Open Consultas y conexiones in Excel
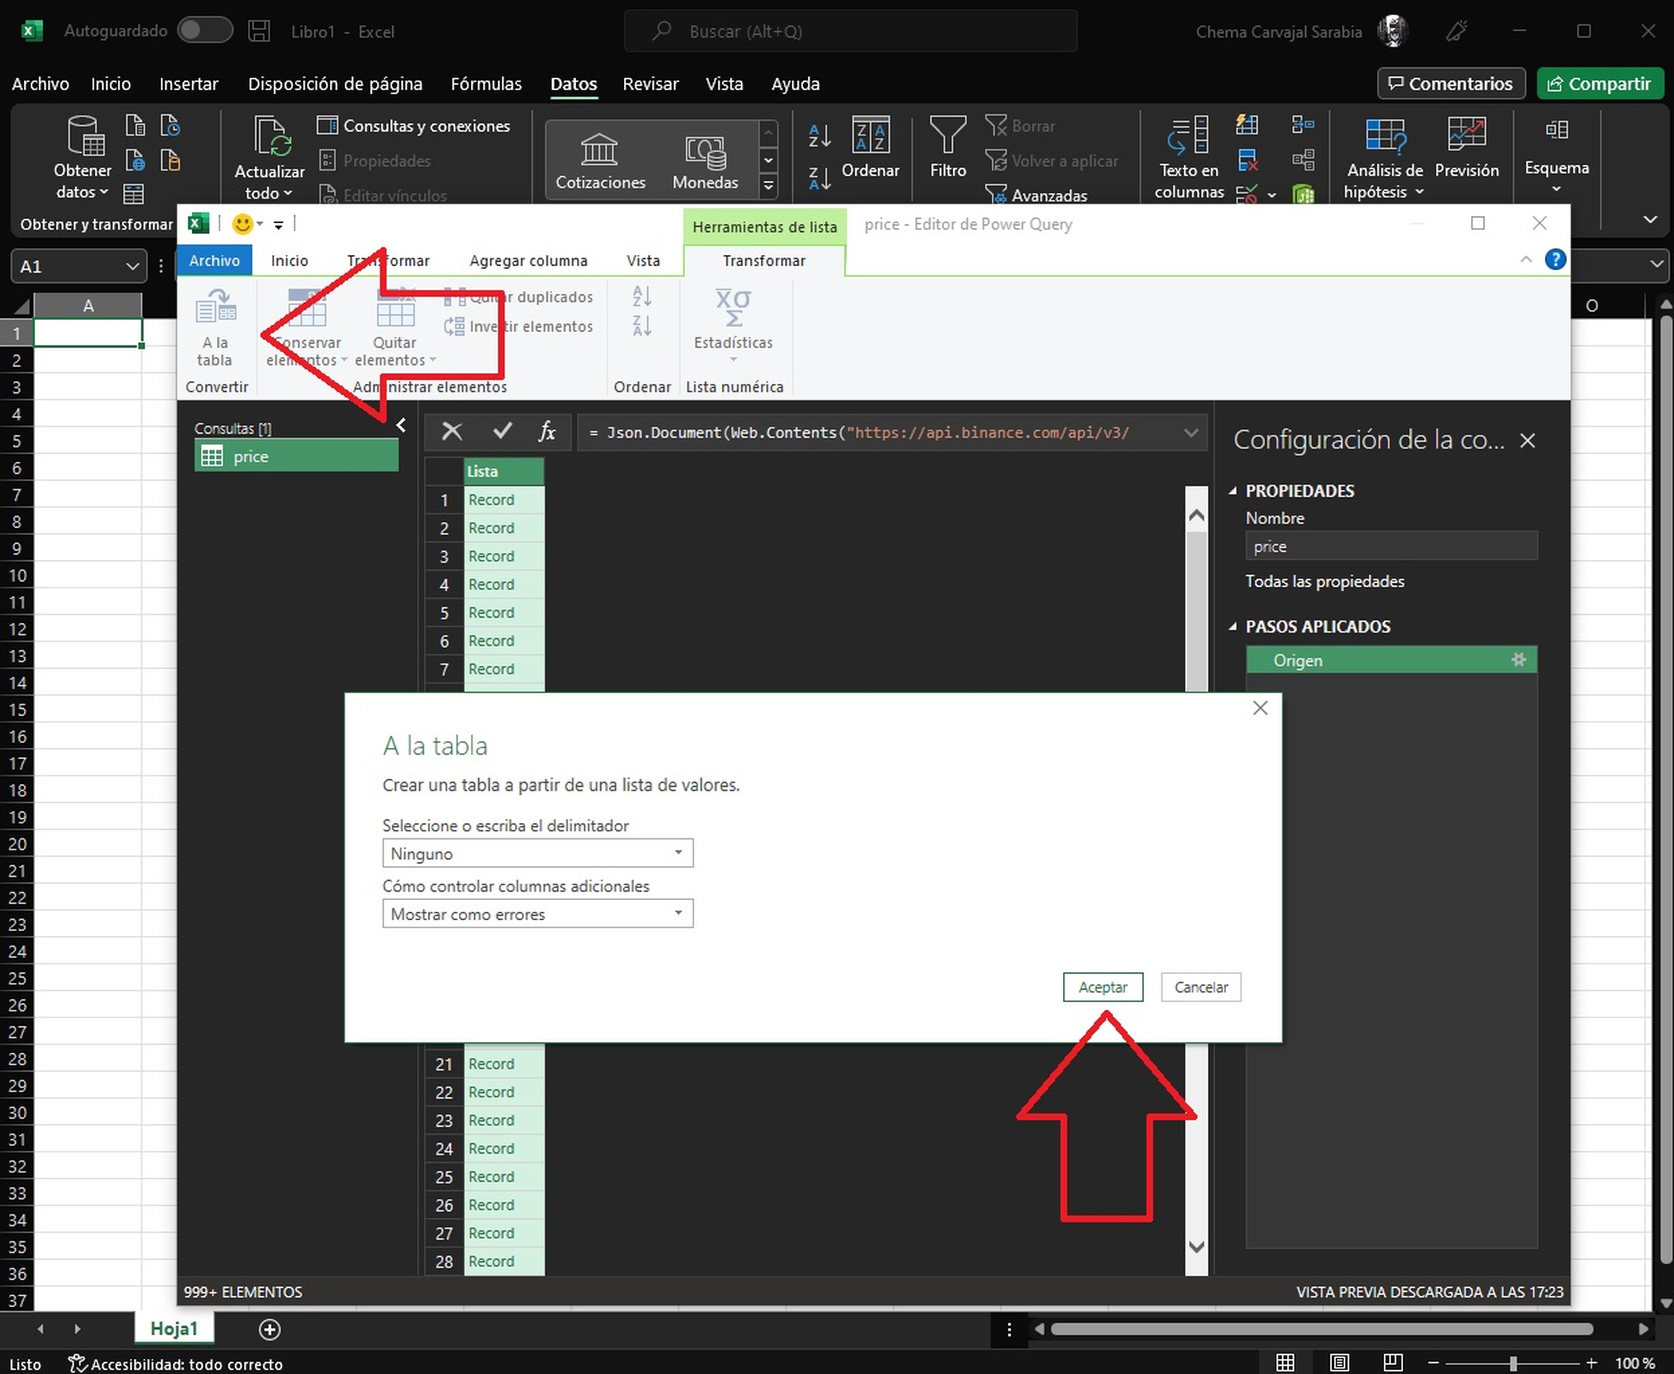 (x=413, y=126)
